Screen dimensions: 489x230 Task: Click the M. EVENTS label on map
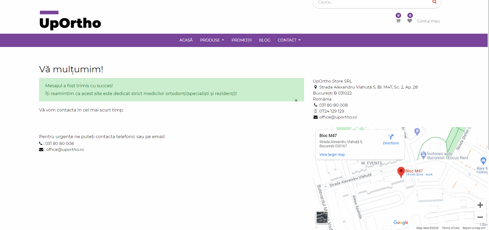(x=371, y=163)
